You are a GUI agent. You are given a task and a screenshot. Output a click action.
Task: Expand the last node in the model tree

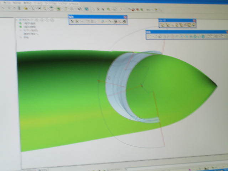20,38
